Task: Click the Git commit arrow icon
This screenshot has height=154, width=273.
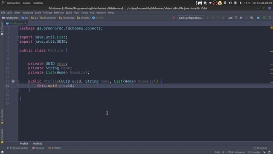Action: (241, 18)
